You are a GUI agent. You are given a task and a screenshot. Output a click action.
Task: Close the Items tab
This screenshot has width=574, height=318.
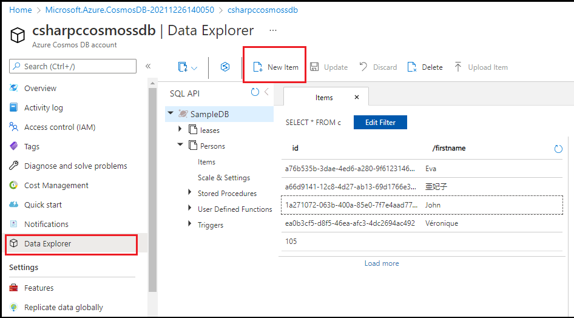[357, 97]
